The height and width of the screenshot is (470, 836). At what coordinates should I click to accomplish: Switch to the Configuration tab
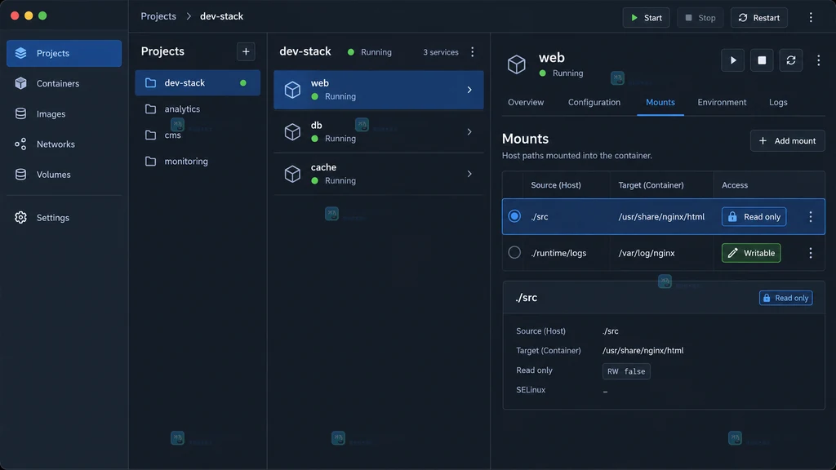(x=594, y=102)
